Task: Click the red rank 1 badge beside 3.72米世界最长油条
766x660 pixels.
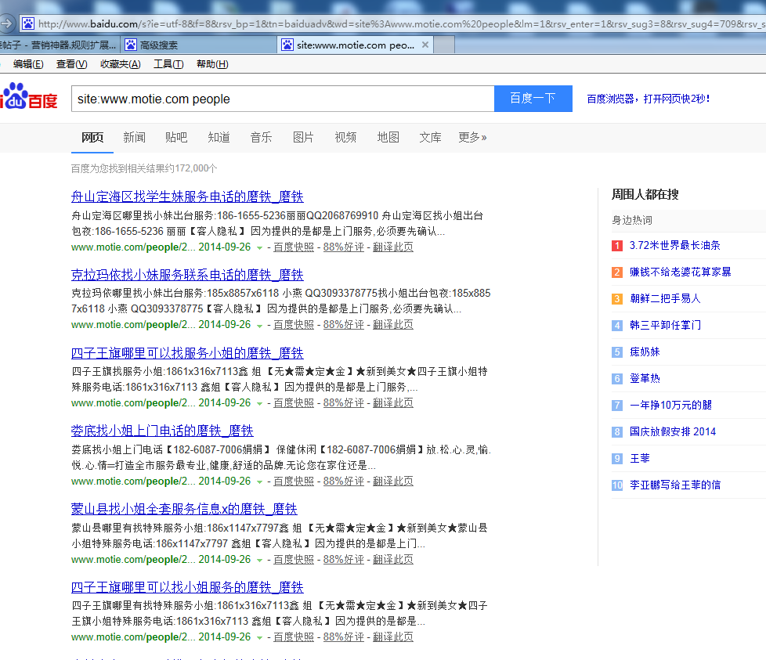Action: [x=616, y=244]
